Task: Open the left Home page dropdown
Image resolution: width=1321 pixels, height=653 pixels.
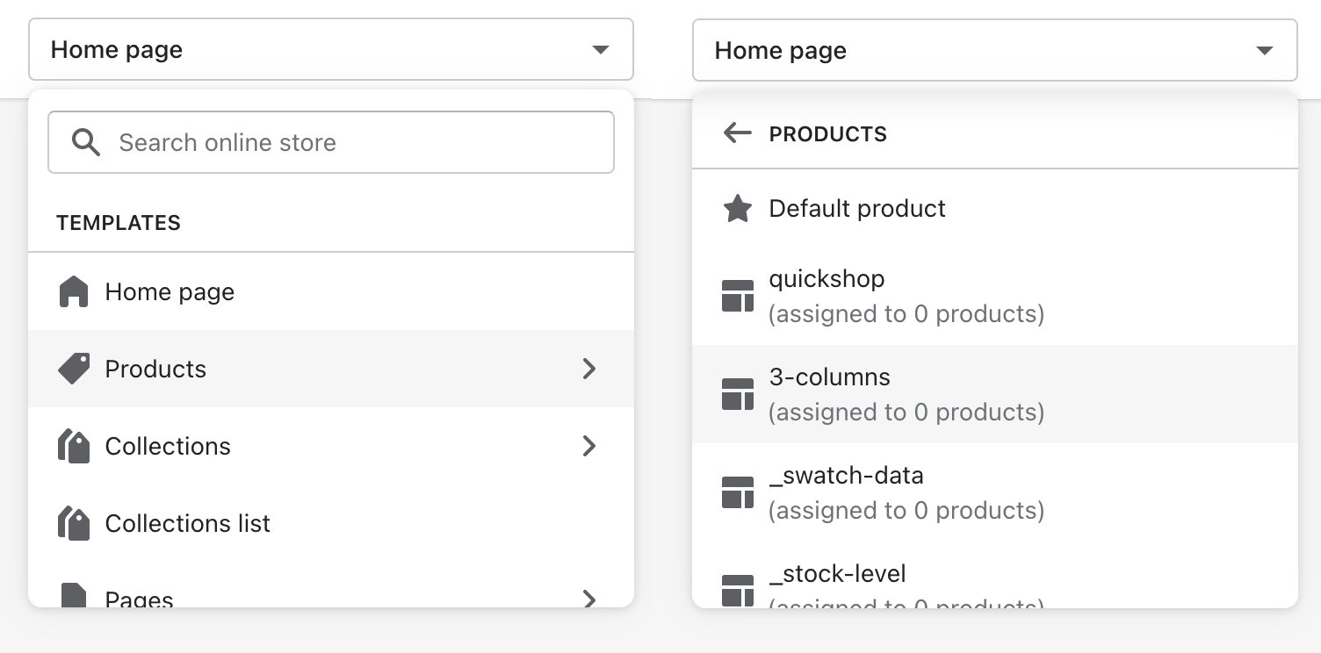Action: pyautogui.click(x=331, y=50)
